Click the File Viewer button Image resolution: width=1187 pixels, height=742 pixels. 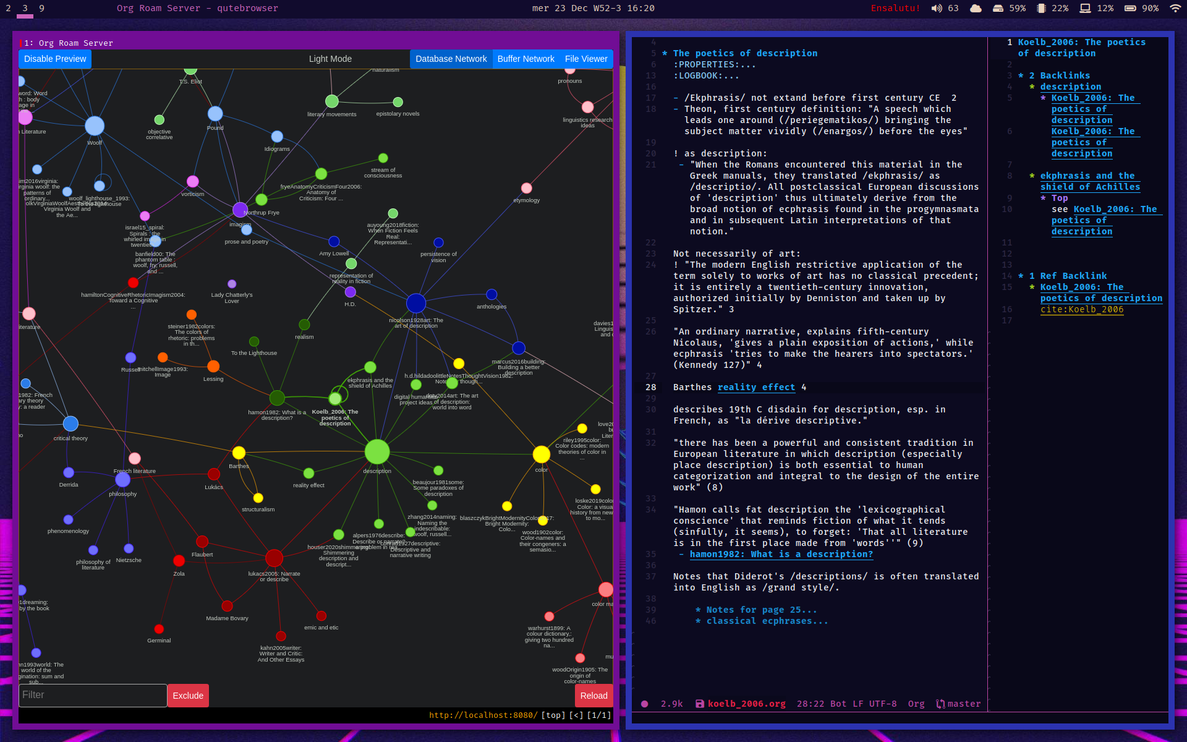[x=584, y=58]
